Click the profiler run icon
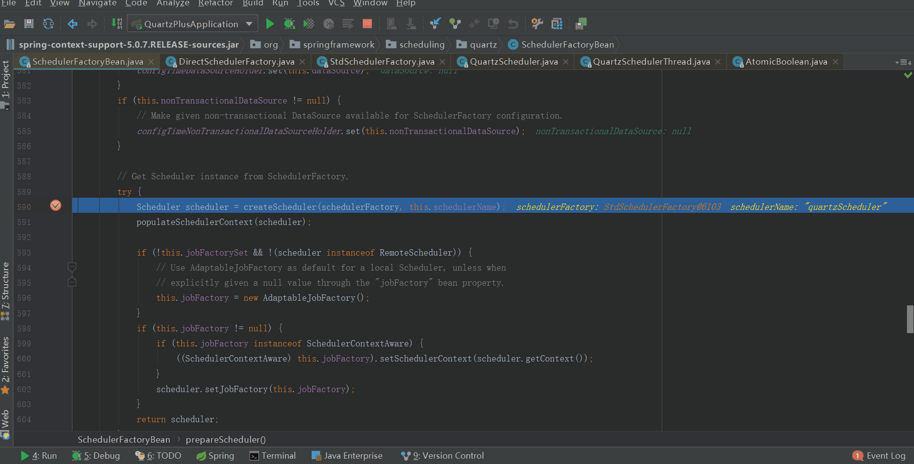This screenshot has width=914, height=464. click(x=329, y=24)
